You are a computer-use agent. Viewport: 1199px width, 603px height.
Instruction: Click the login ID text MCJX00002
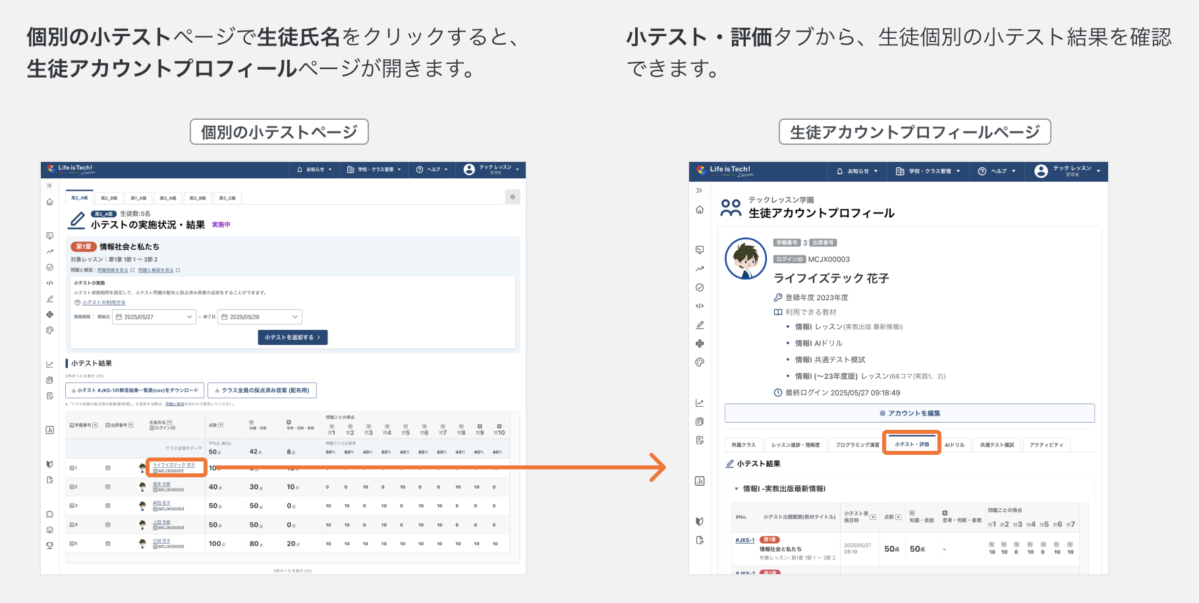[171, 490]
